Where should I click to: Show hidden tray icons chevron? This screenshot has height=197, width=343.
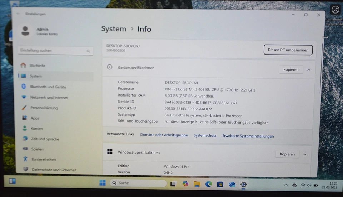pos(286,185)
